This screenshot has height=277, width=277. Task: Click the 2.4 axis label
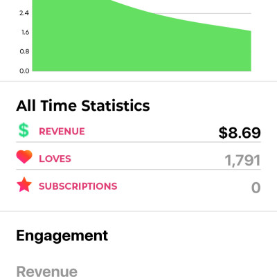24,13
